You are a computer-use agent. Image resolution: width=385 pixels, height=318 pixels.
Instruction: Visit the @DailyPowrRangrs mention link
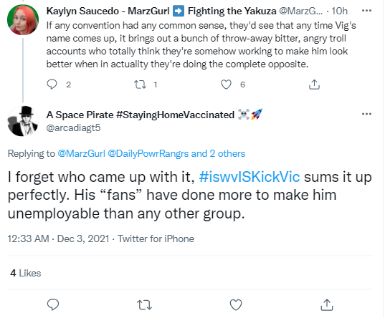[148, 153]
